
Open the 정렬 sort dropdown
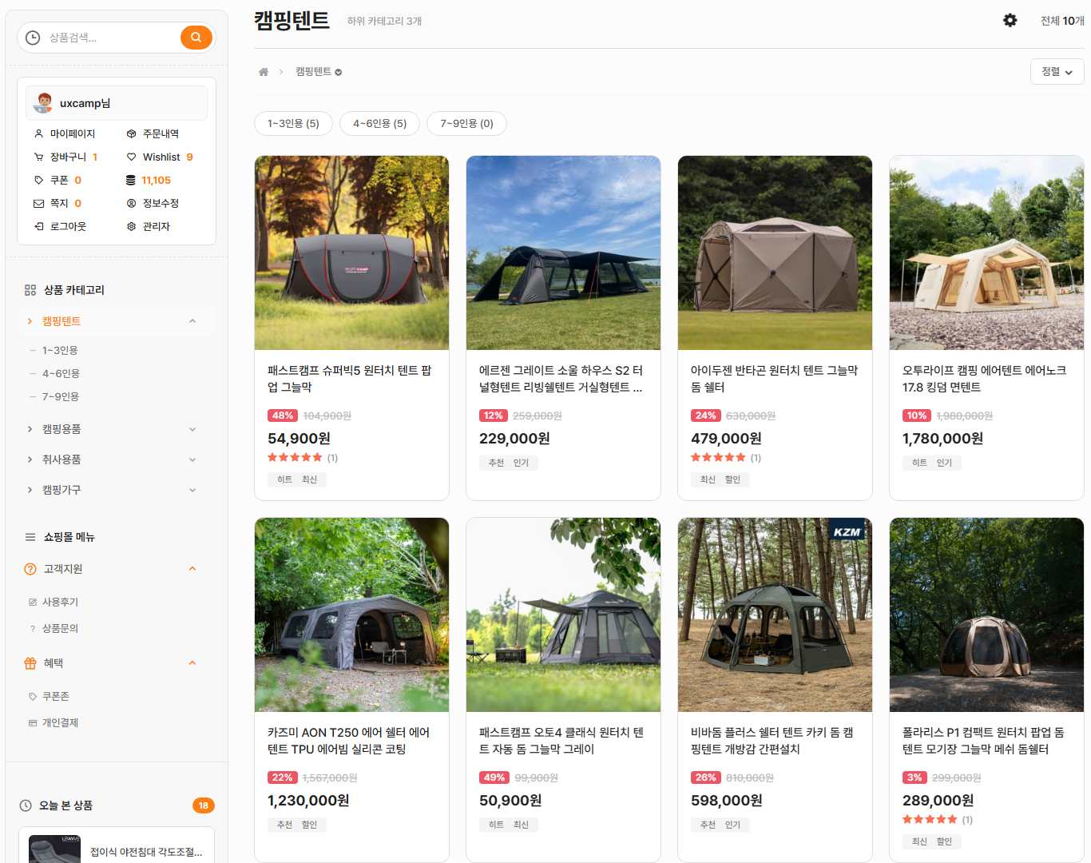(1057, 72)
